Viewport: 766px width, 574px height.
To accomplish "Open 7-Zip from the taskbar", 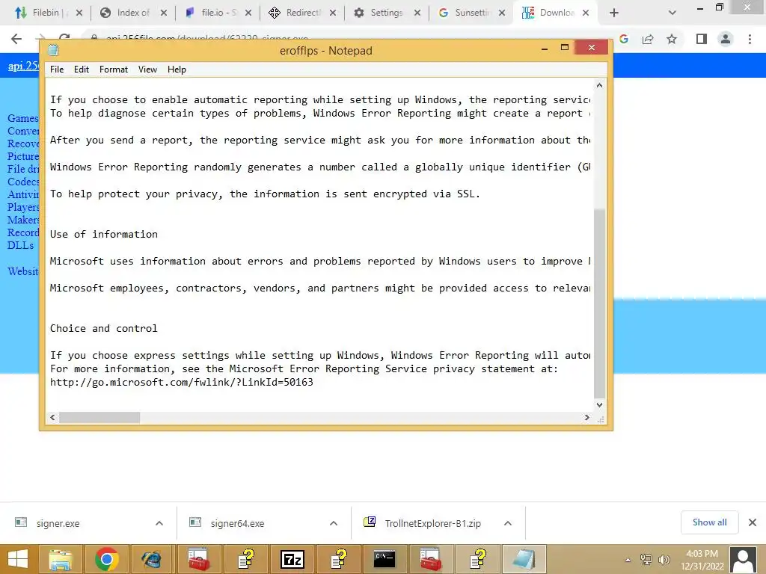I will [x=292, y=559].
